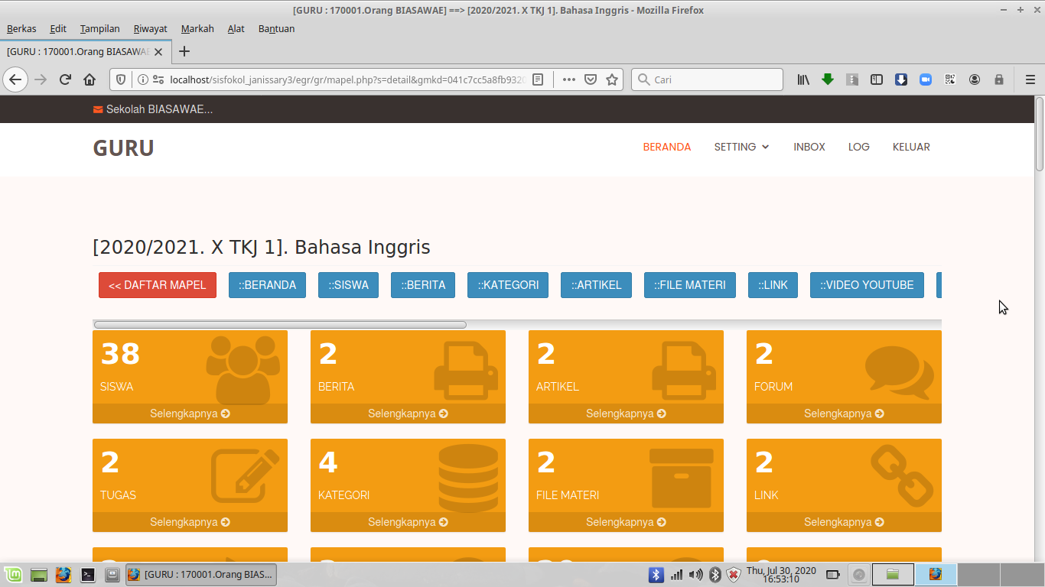Open a new browser tab
The height and width of the screenshot is (587, 1045).
tap(184, 51)
